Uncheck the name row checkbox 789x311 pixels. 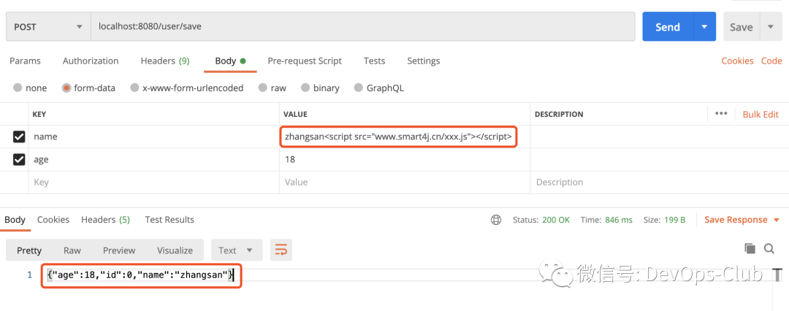(x=19, y=137)
